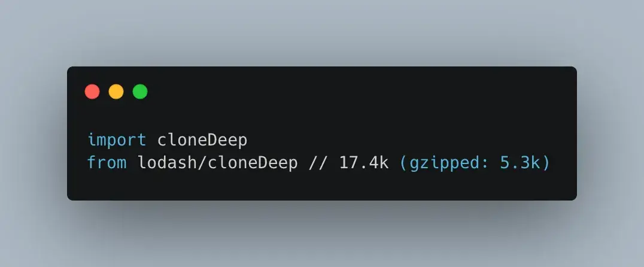Click the yellow minimize dot

(116, 92)
